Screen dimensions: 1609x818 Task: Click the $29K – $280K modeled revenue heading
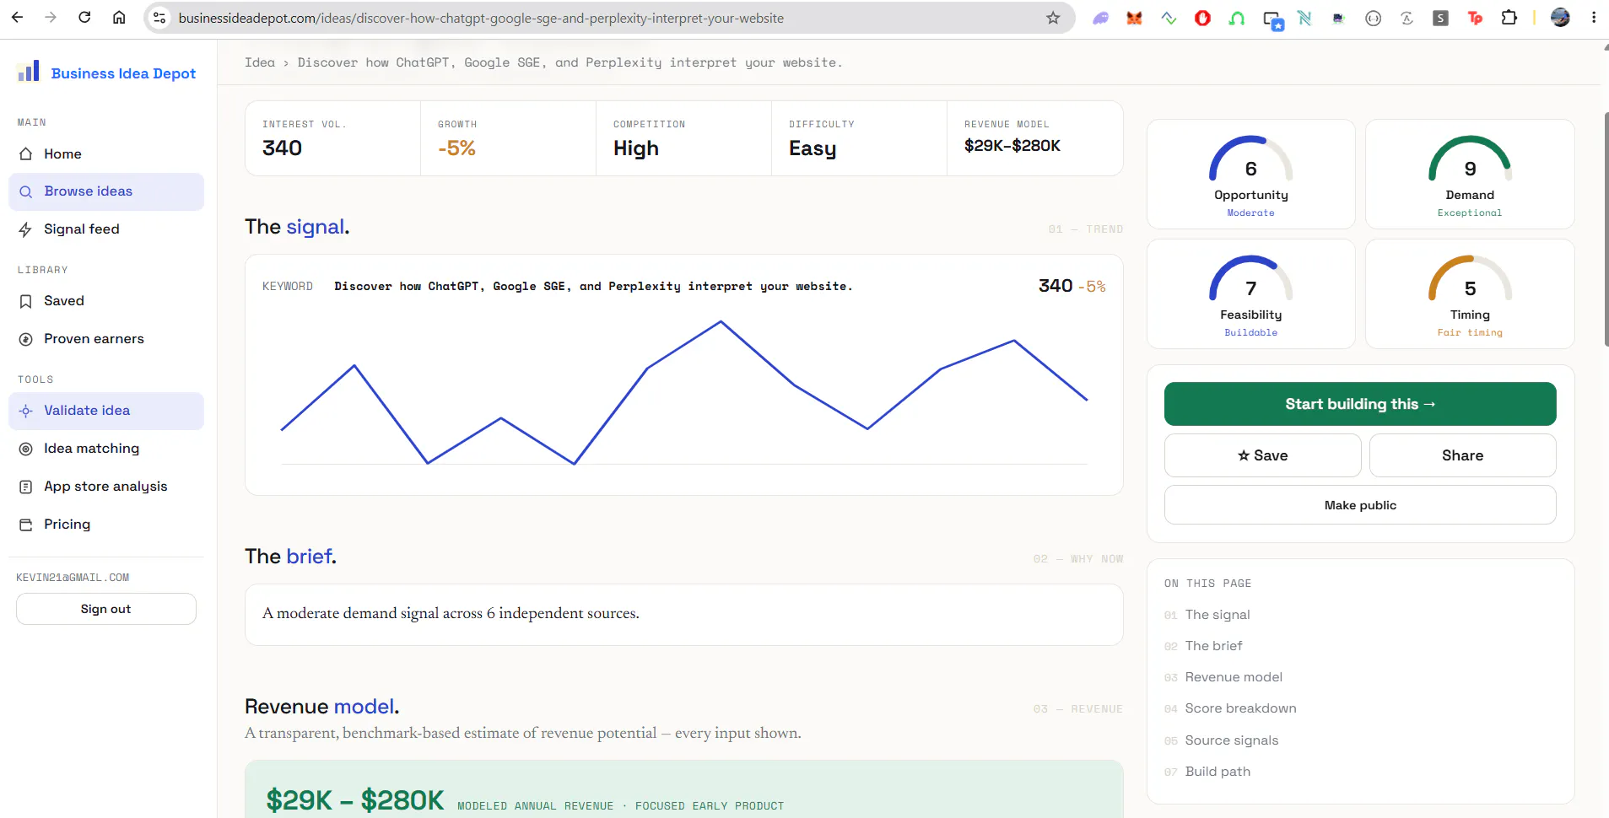coord(355,799)
